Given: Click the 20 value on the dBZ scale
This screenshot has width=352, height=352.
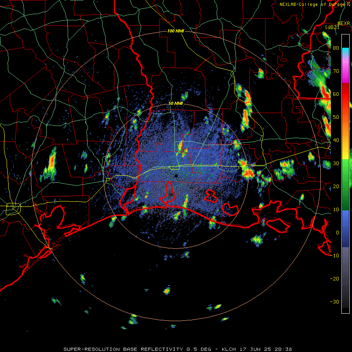Looking at the screenshot, I should (336, 186).
